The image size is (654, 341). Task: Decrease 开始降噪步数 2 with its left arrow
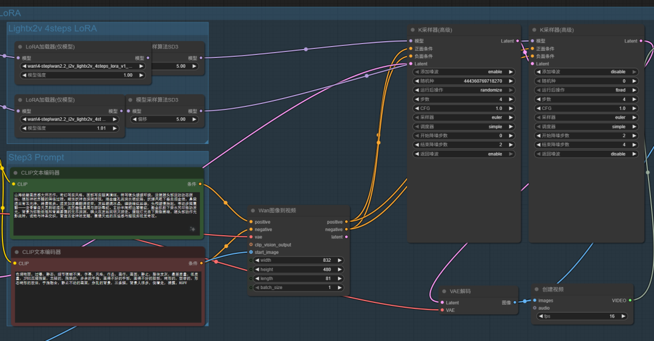(538, 135)
